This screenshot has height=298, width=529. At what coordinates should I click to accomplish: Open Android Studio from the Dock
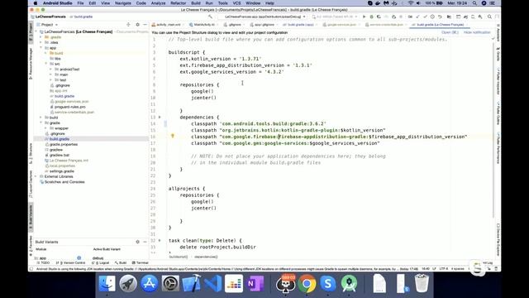[x=349, y=283]
